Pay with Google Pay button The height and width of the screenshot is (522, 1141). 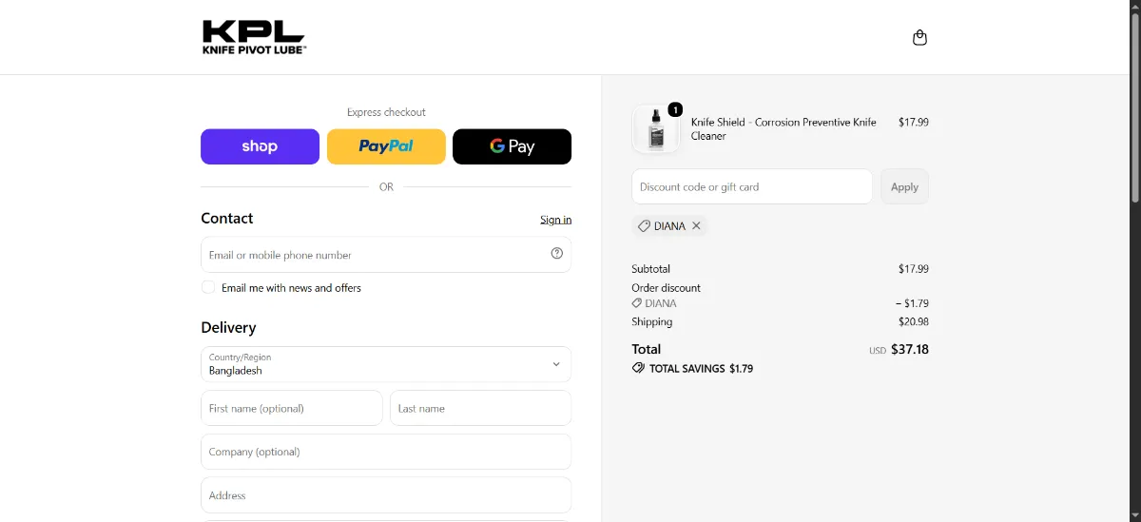point(512,146)
